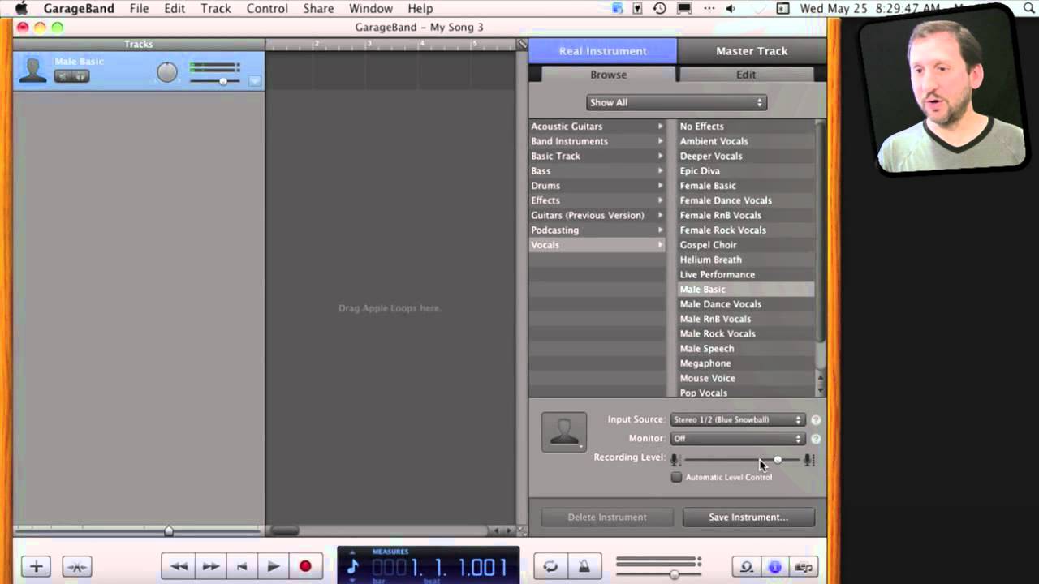Open the Monitor dropdown set to Off
The image size is (1039, 584).
(737, 438)
